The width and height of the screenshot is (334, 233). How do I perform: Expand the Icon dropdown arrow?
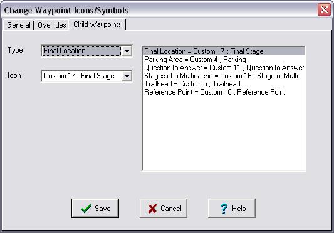point(127,76)
